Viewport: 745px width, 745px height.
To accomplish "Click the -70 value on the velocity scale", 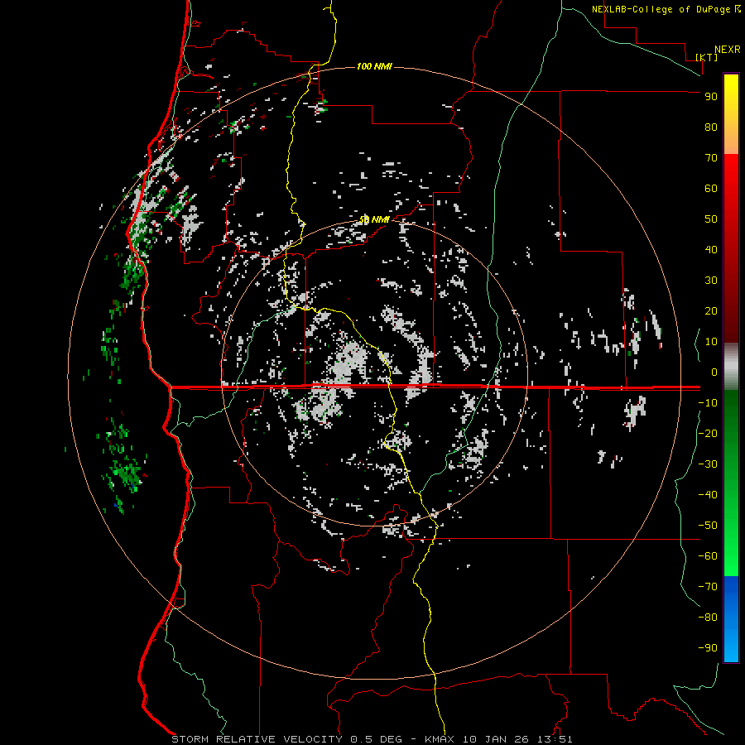I will coord(708,587).
